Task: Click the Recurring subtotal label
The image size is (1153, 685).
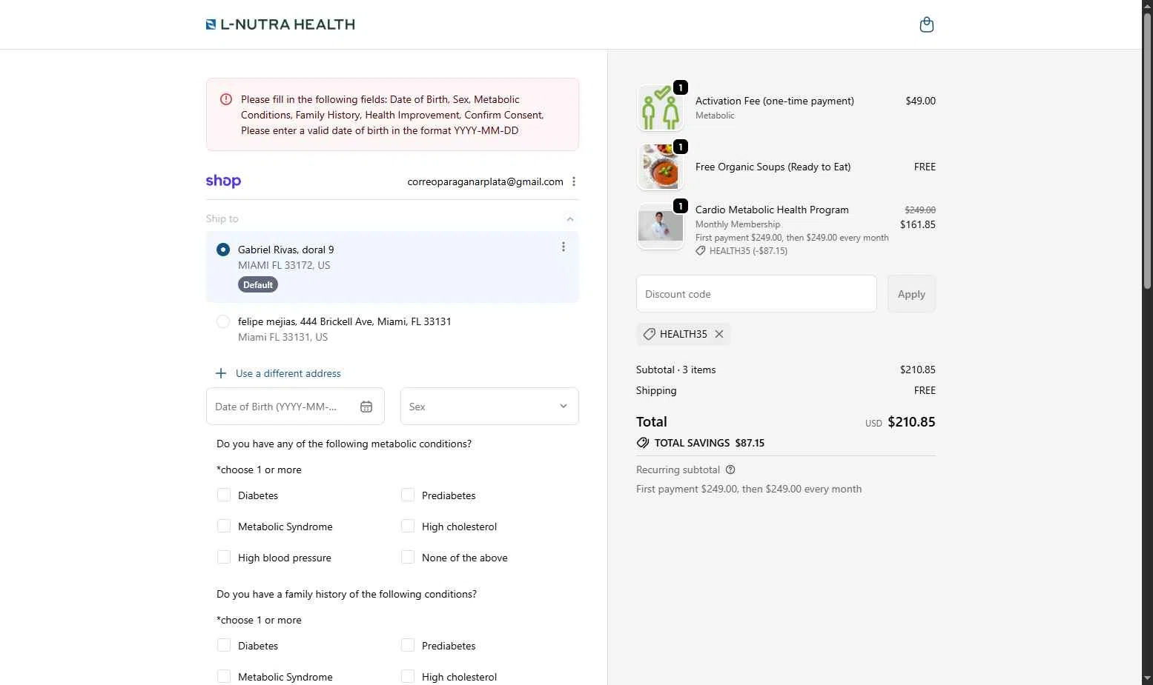Action: click(x=678, y=470)
